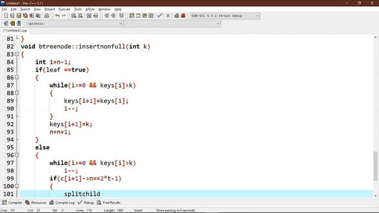The height and width of the screenshot is (213, 379).
Task: Click the Save All toolbar icon
Action: point(25,16)
